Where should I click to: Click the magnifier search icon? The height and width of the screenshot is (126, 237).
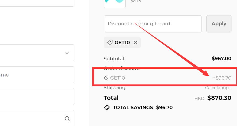67,119
